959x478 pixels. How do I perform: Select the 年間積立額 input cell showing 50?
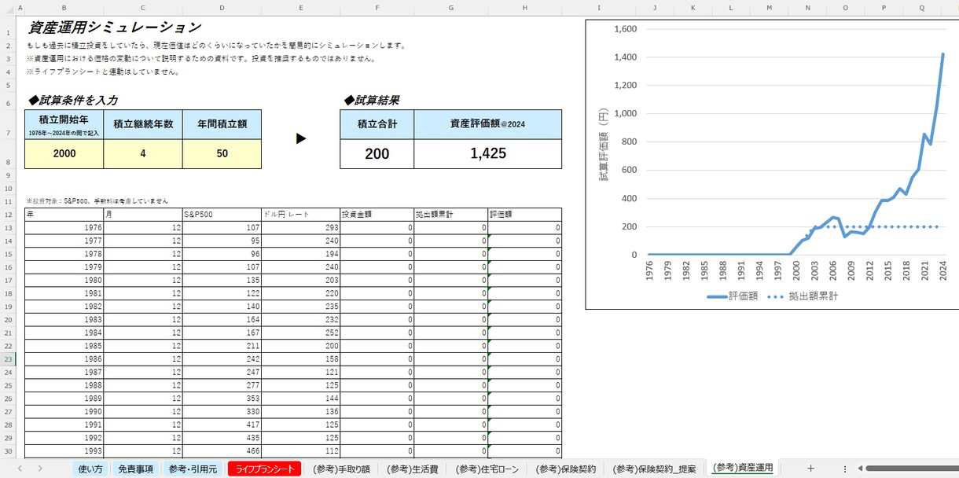pyautogui.click(x=222, y=153)
